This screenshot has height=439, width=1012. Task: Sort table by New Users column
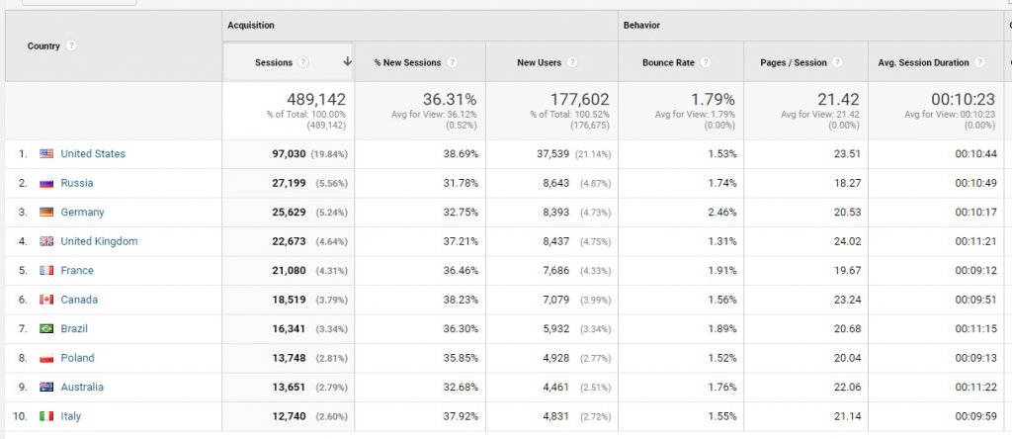click(539, 62)
